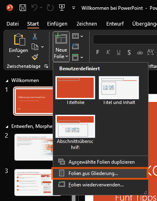Expand the Einfügen paste options arrow

coord(19,56)
